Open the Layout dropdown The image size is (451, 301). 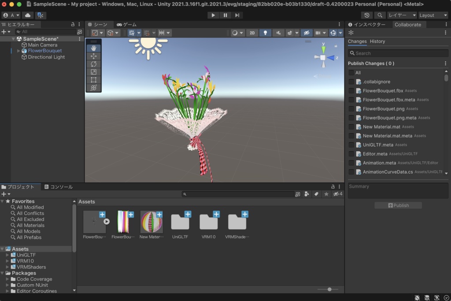pyautogui.click(x=433, y=15)
